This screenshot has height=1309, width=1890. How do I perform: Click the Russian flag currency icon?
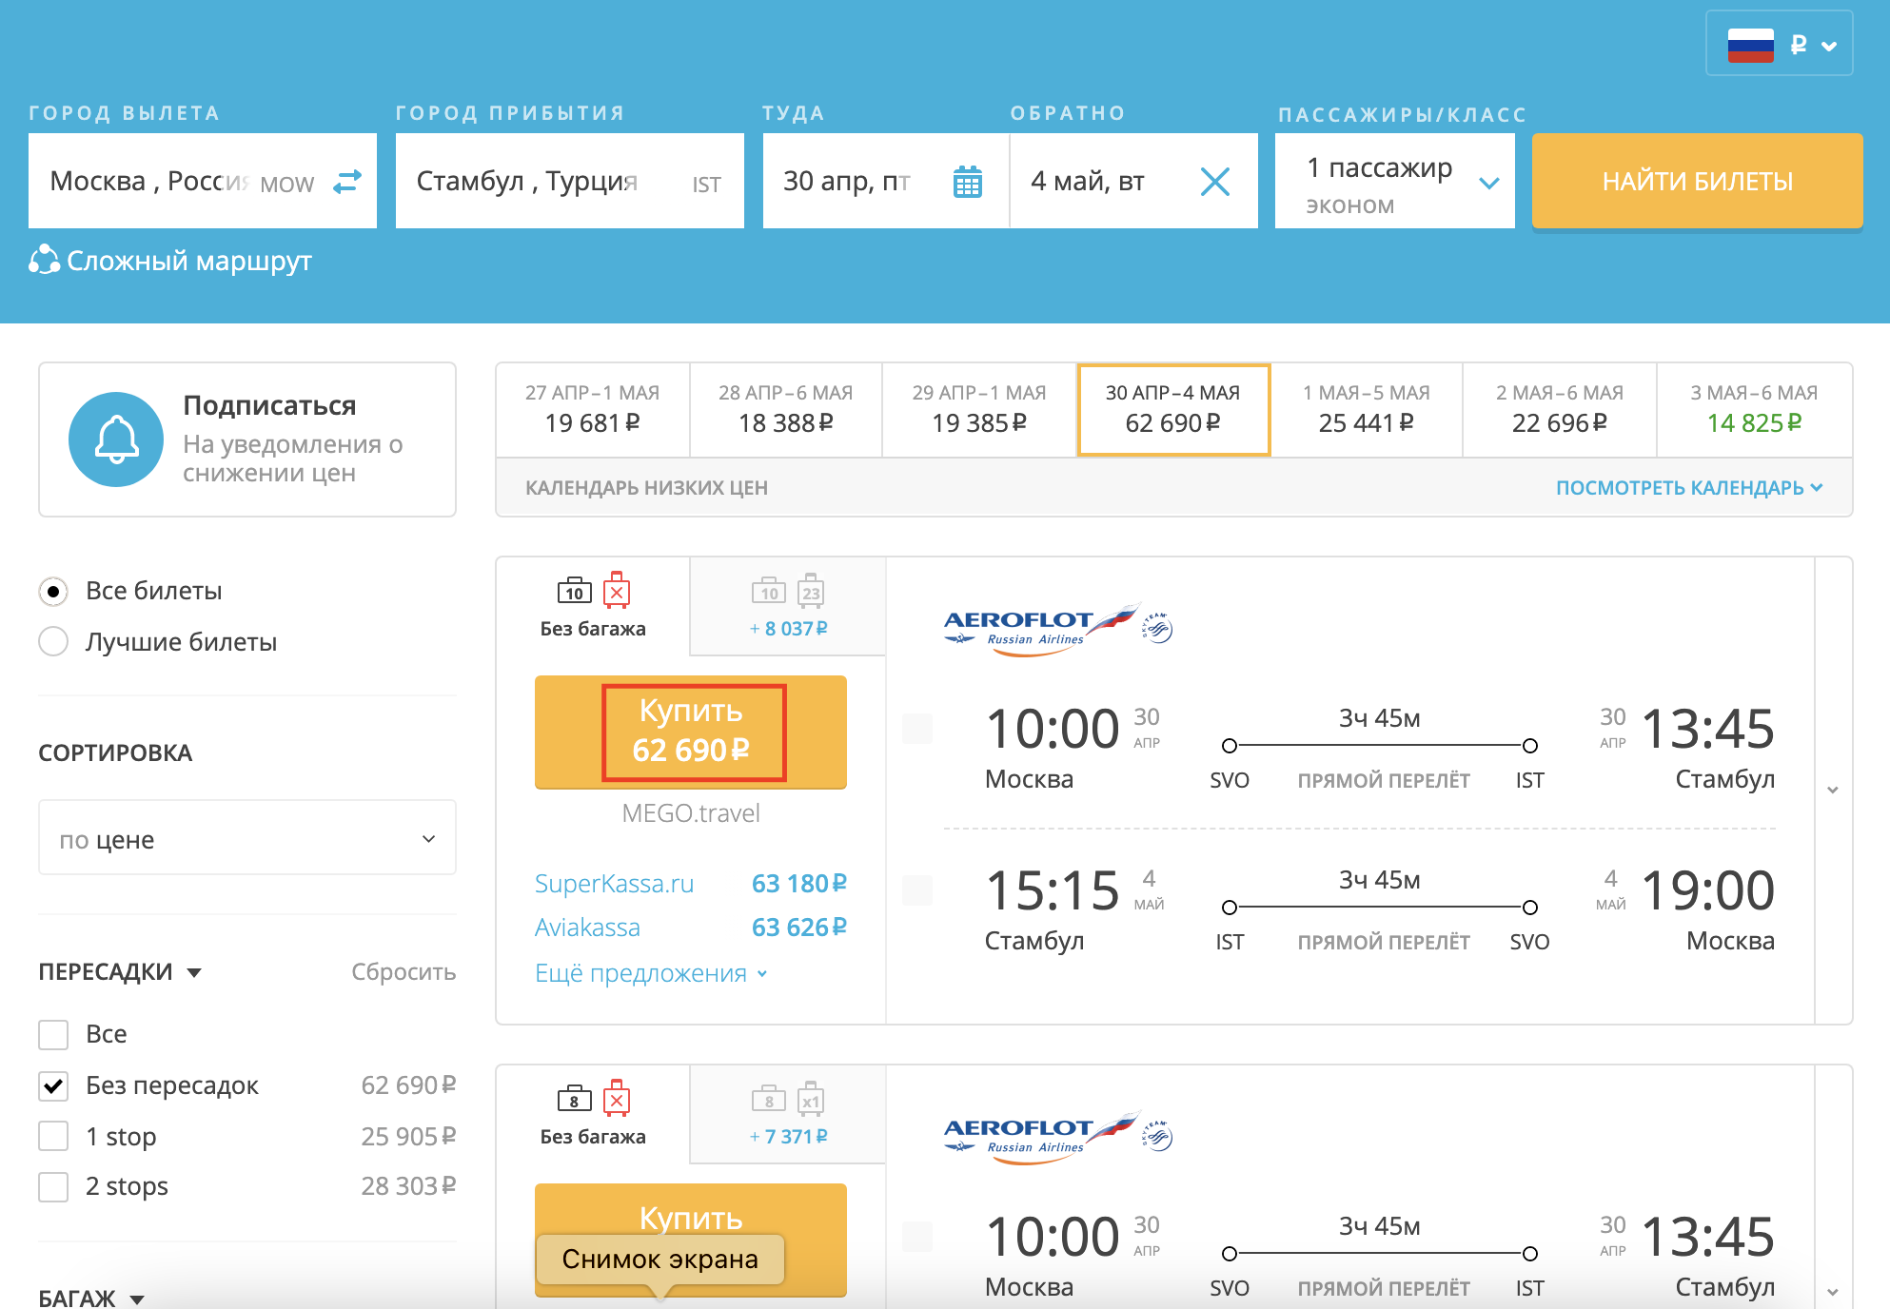(1750, 45)
